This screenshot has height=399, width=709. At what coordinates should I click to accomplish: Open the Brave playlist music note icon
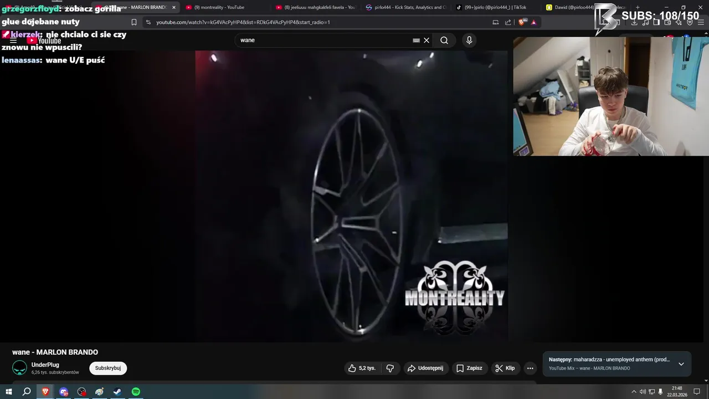(x=646, y=22)
